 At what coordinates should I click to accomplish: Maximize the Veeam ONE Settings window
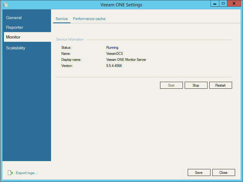223,3
